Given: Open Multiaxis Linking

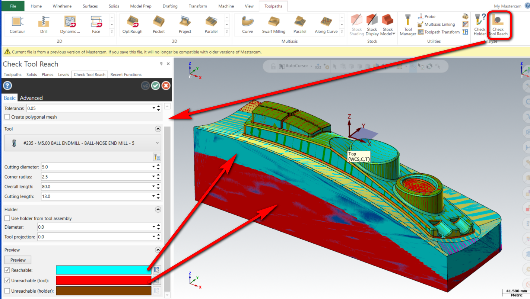Looking at the screenshot, I should (436, 24).
